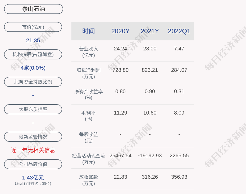The height and width of the screenshot is (194, 246).
Task: Click the 毛利率 (%) row label
Action: pos(89,116)
